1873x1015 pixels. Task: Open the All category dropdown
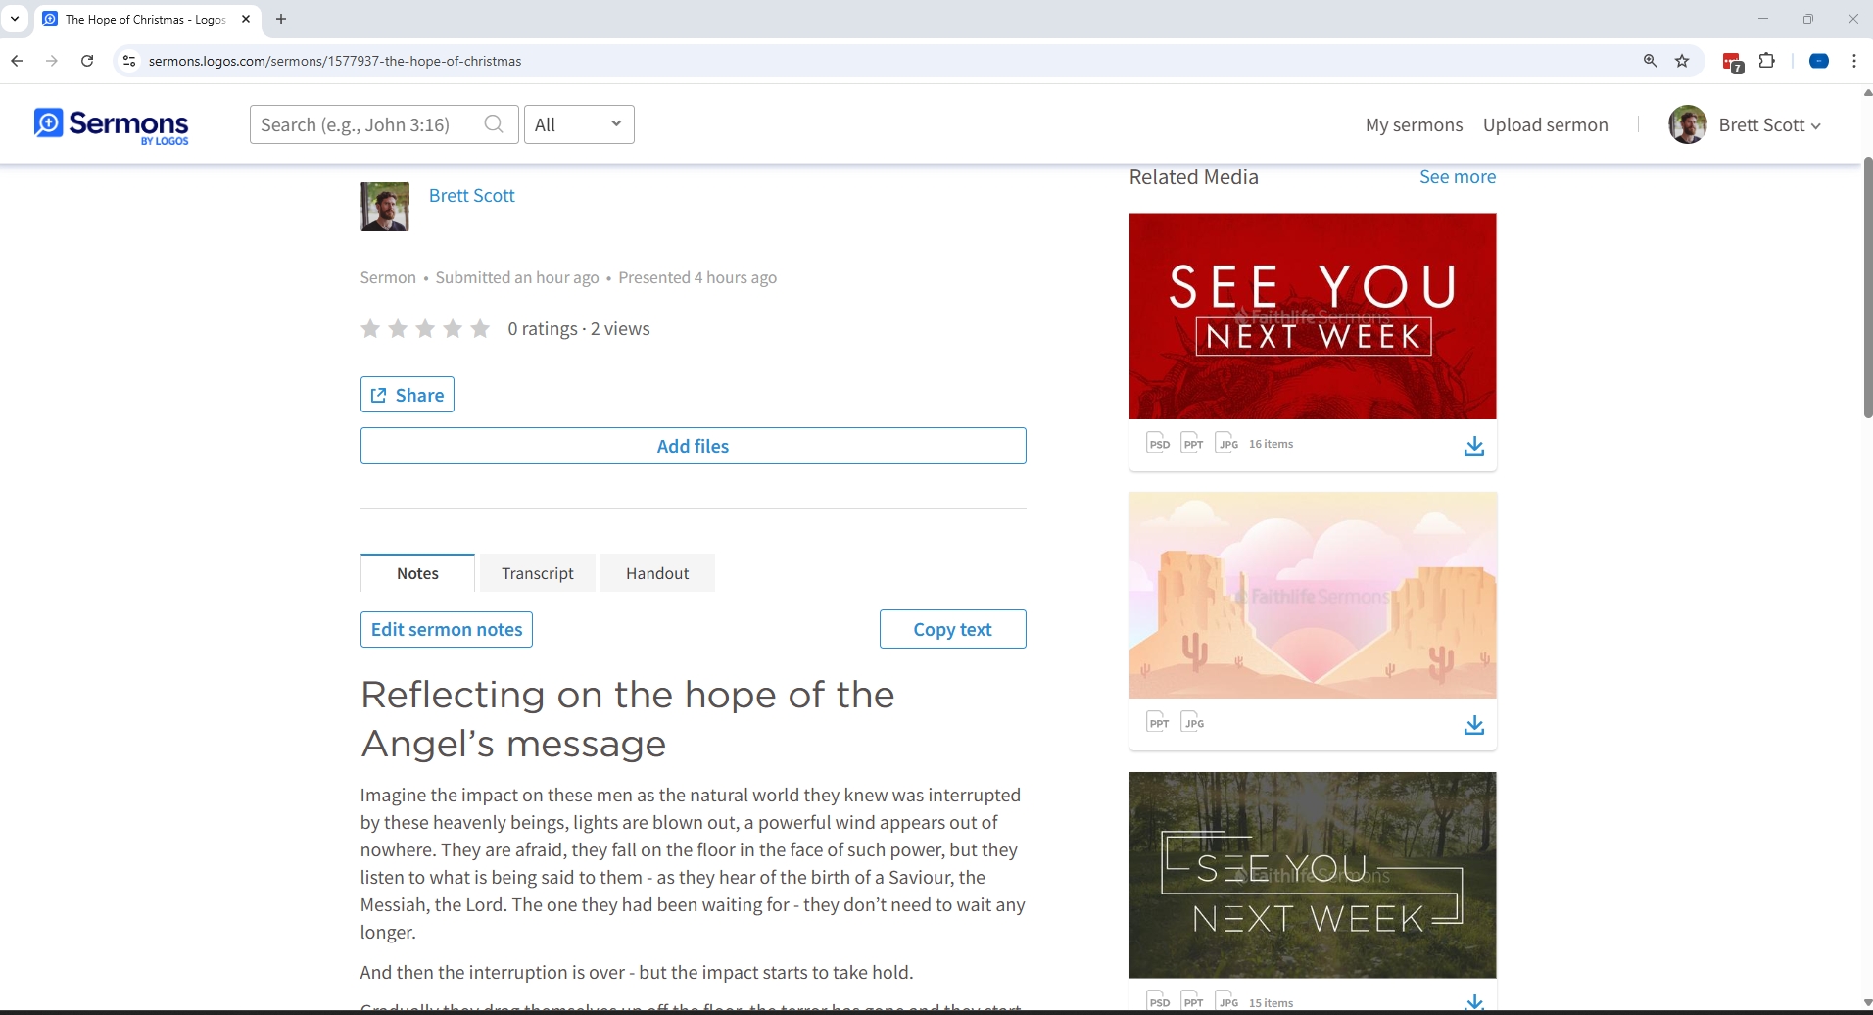coord(579,124)
